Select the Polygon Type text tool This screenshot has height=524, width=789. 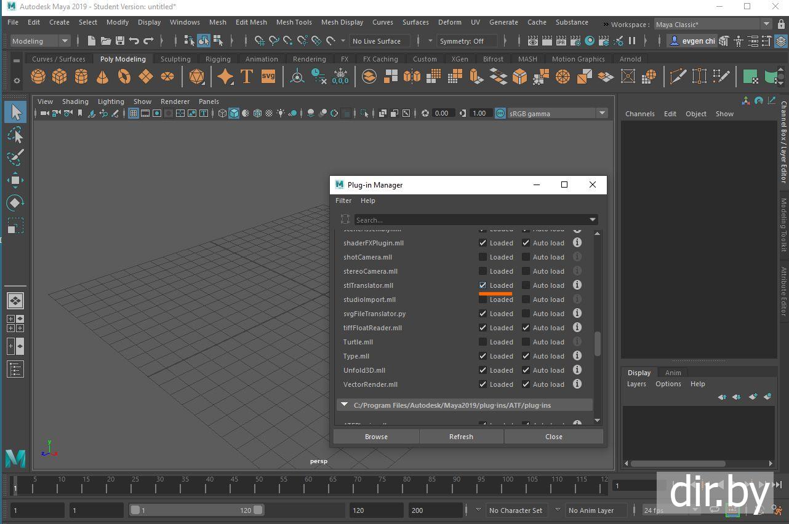tap(247, 77)
